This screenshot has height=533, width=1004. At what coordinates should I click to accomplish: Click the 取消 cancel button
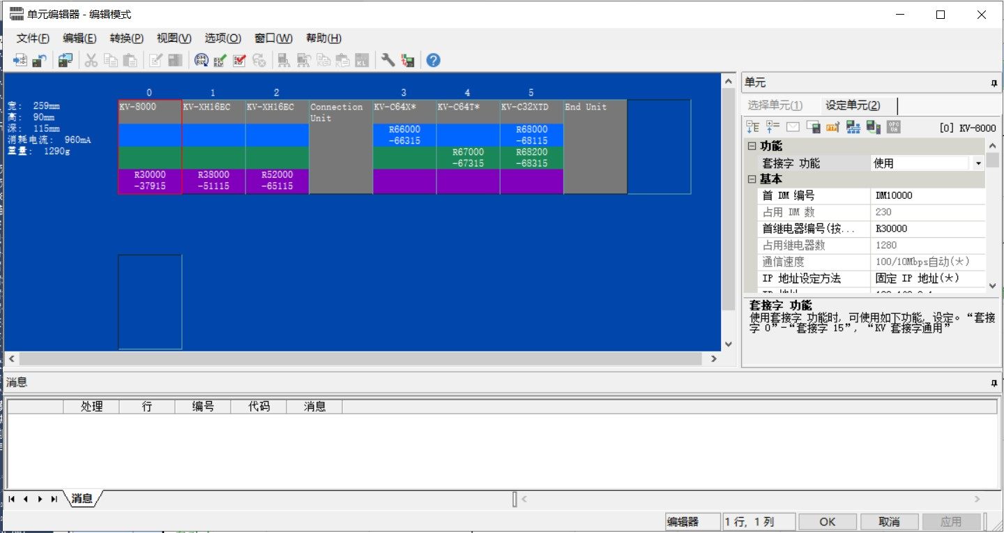(890, 521)
